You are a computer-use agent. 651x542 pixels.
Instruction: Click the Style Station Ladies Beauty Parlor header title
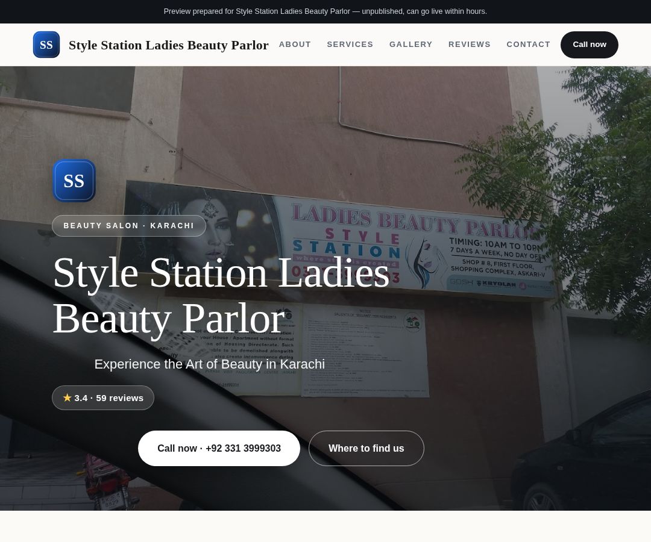(x=169, y=45)
